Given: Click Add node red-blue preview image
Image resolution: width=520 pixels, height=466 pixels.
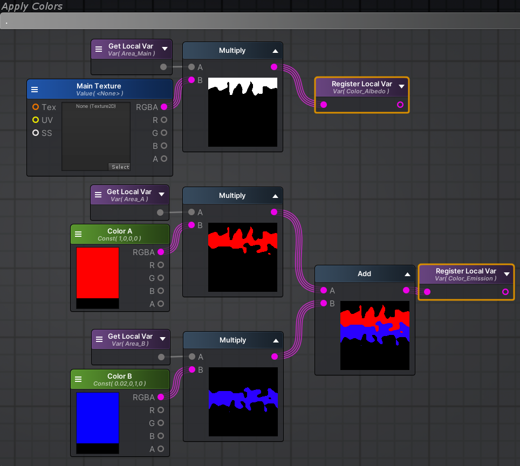Looking at the screenshot, I should [375, 335].
